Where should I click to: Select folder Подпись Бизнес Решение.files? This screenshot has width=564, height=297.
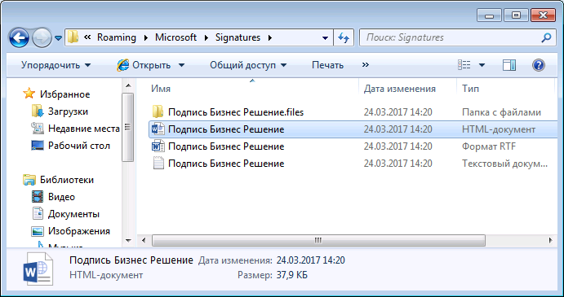click(x=236, y=112)
